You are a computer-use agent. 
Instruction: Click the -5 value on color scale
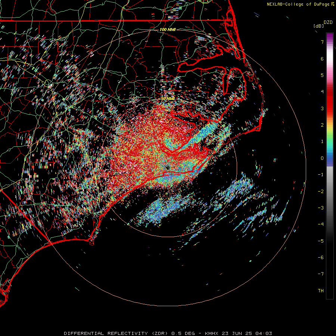click(x=321, y=241)
